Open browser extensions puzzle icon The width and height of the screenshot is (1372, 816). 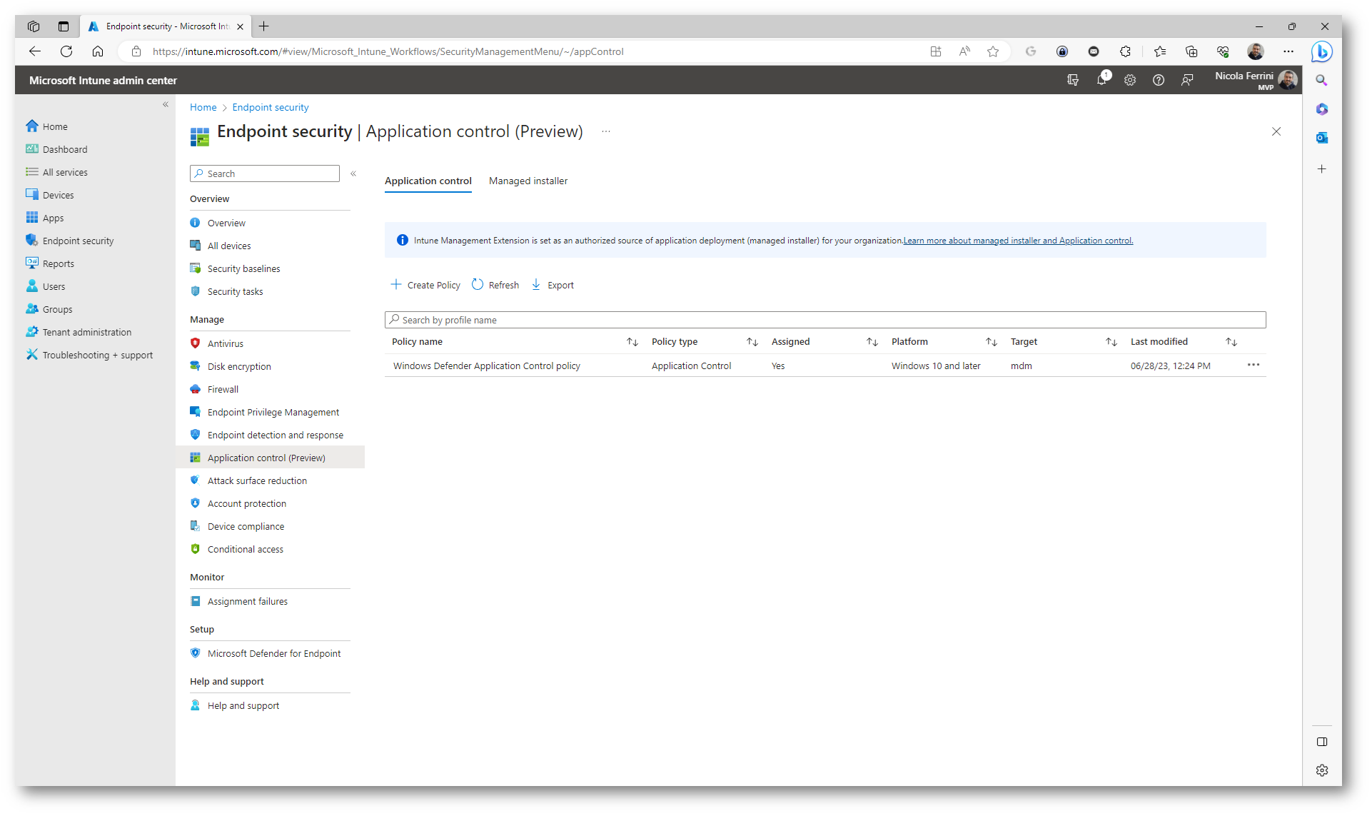pyautogui.click(x=1126, y=51)
